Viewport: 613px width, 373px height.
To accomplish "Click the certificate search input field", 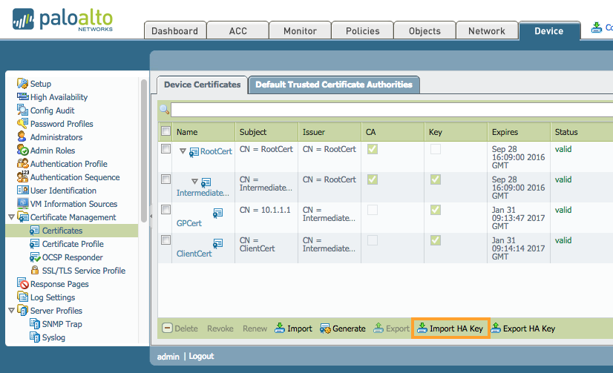I will coord(392,110).
